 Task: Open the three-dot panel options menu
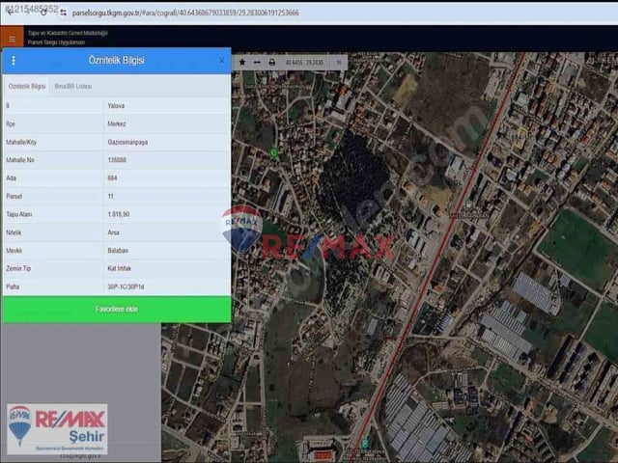pos(14,60)
